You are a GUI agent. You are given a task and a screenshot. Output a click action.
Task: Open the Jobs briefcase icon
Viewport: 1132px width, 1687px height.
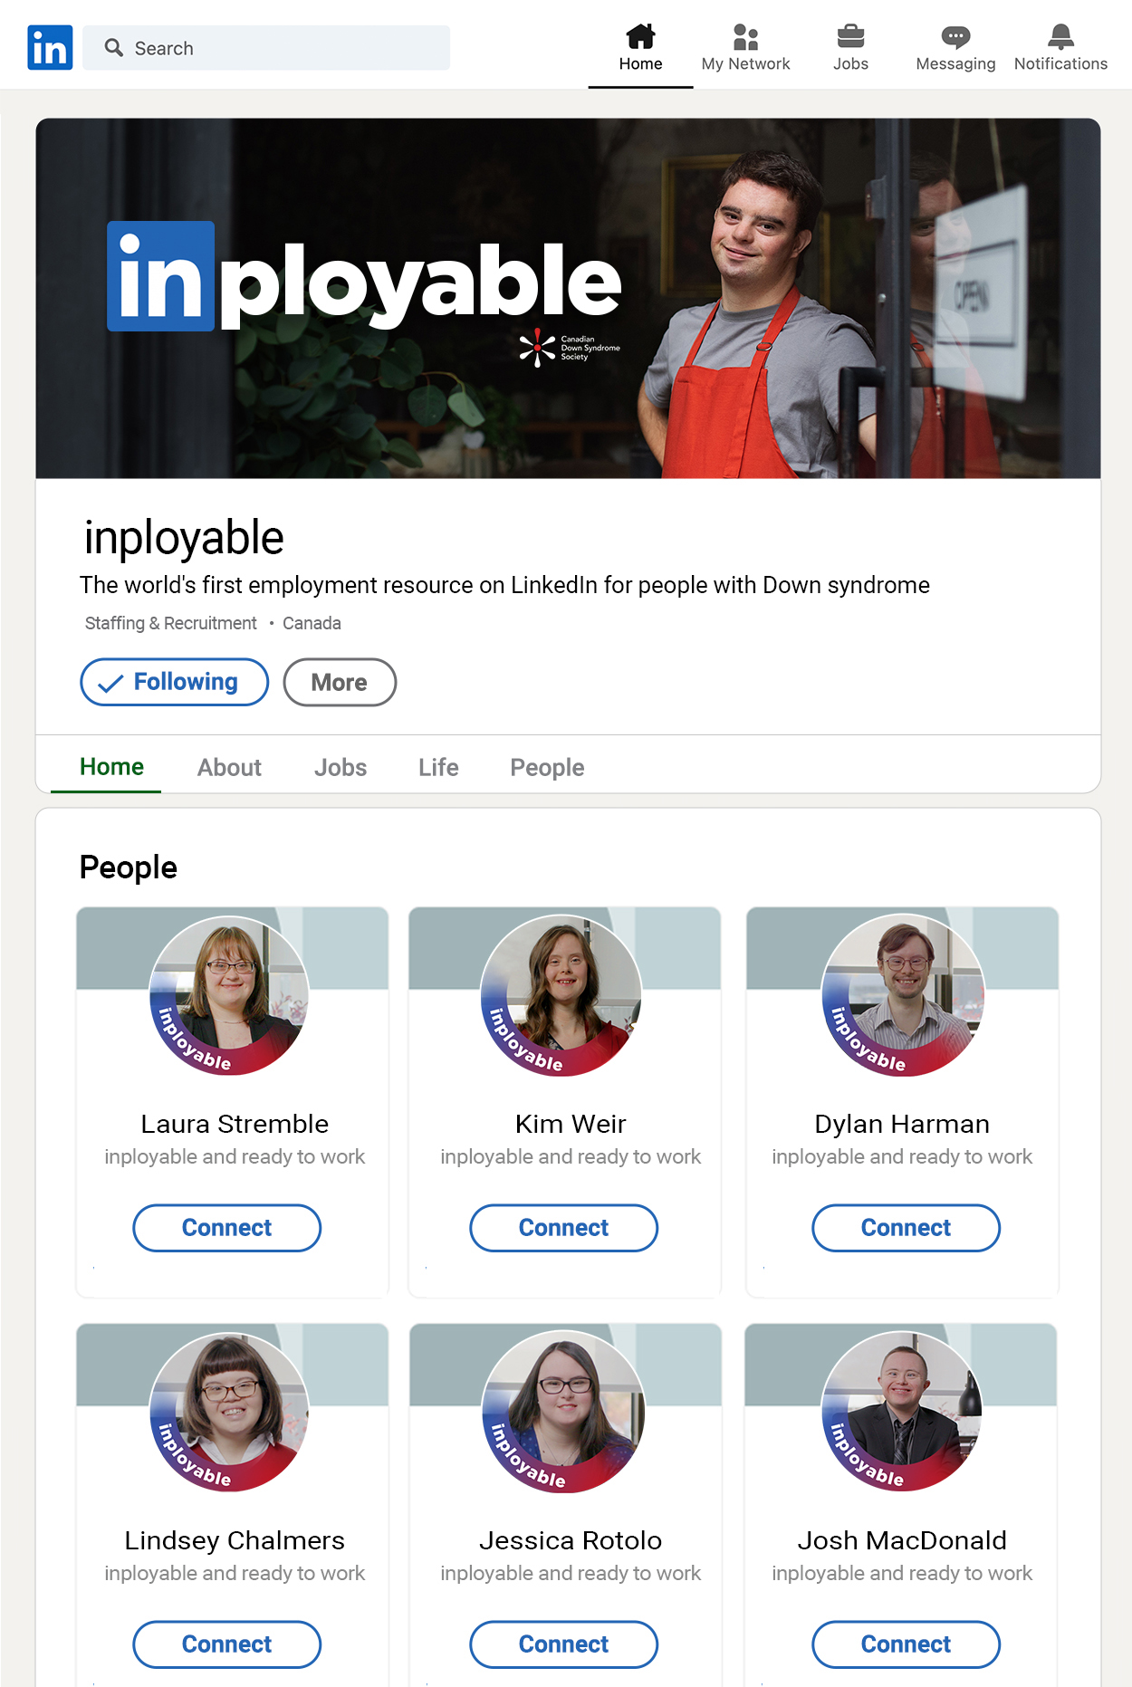click(850, 36)
